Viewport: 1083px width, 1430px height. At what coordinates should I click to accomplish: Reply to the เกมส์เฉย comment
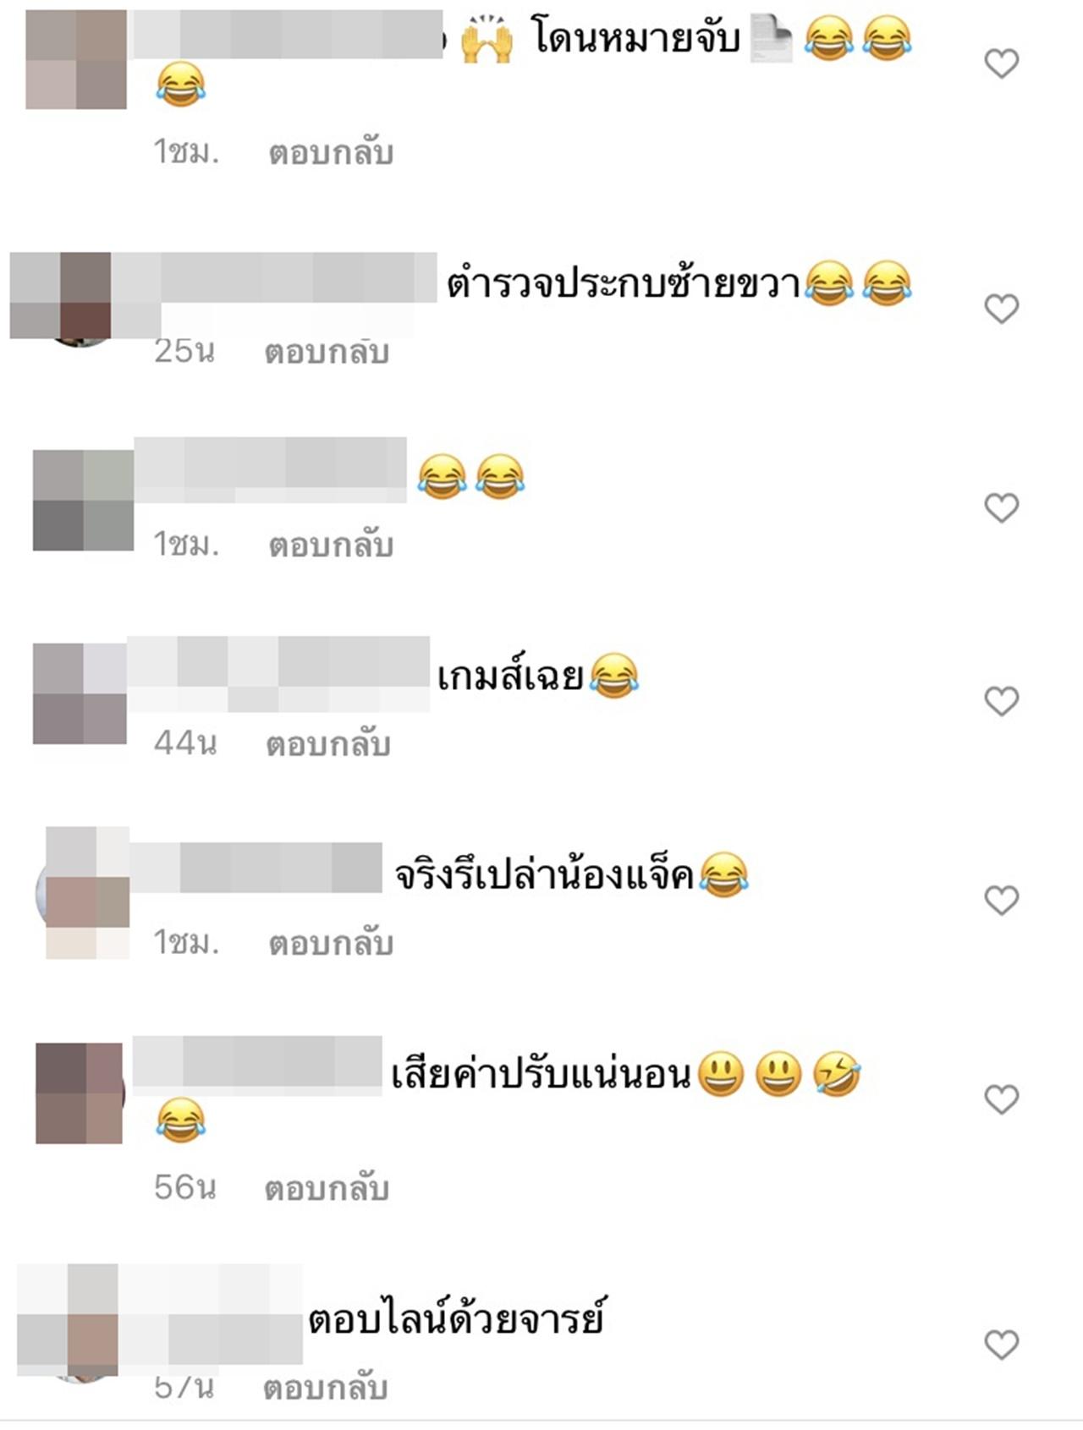[x=328, y=744]
